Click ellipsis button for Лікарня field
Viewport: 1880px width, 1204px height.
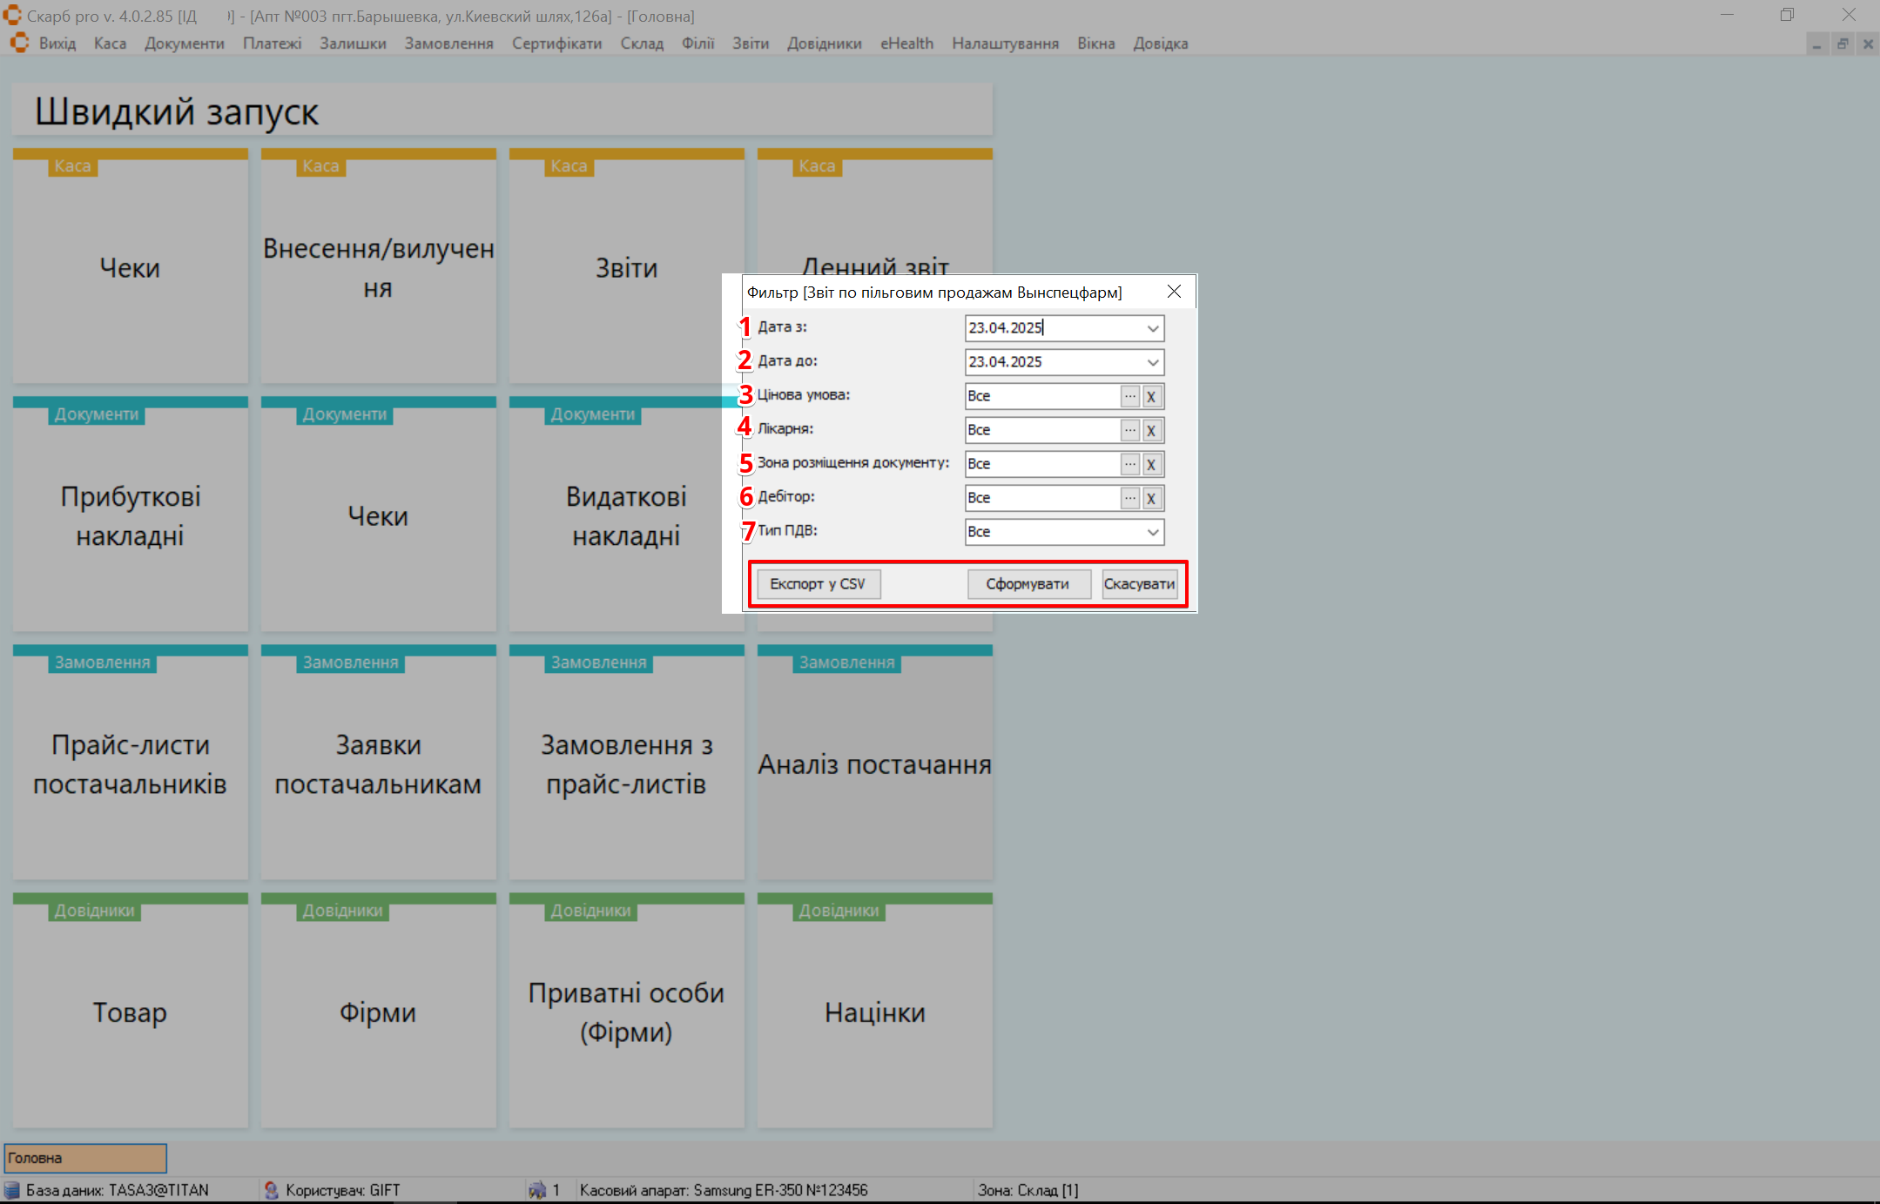pos(1129,430)
